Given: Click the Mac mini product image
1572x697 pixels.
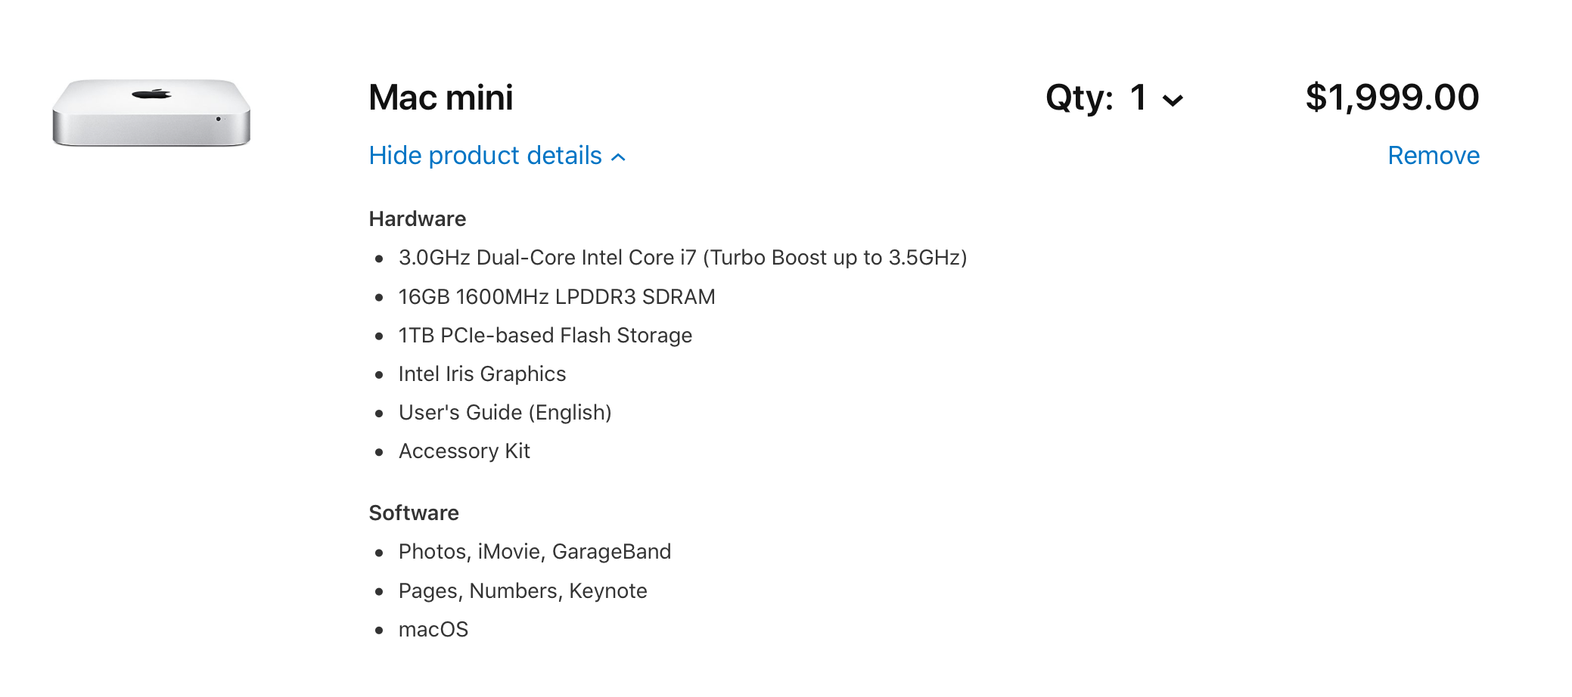Looking at the screenshot, I should pyautogui.click(x=151, y=113).
